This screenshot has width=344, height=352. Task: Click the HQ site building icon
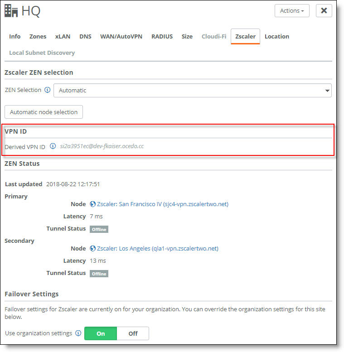(11, 11)
